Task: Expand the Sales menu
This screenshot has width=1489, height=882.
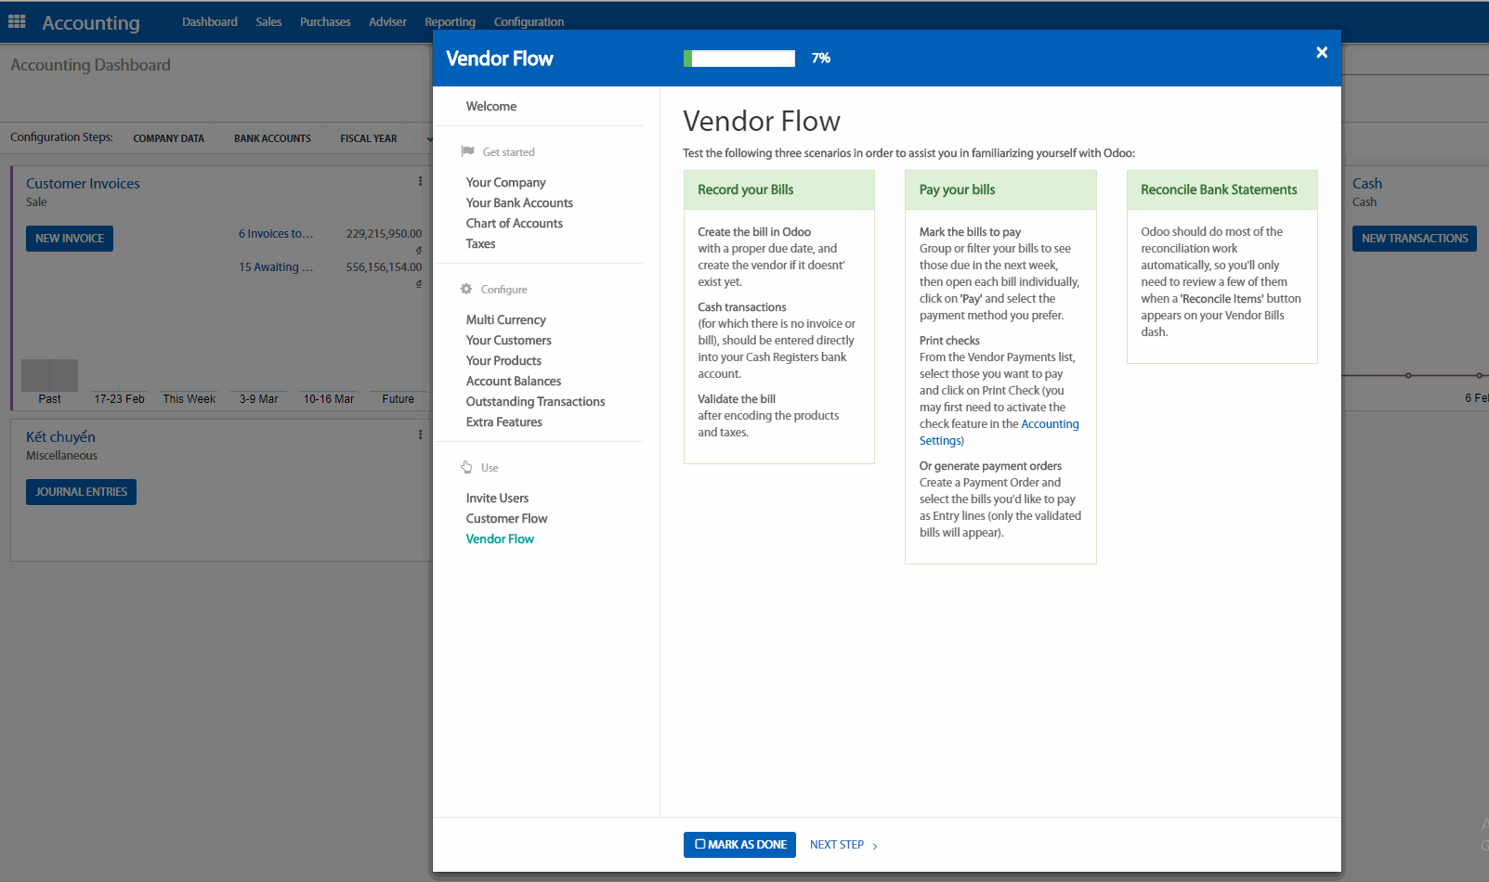Action: (268, 22)
